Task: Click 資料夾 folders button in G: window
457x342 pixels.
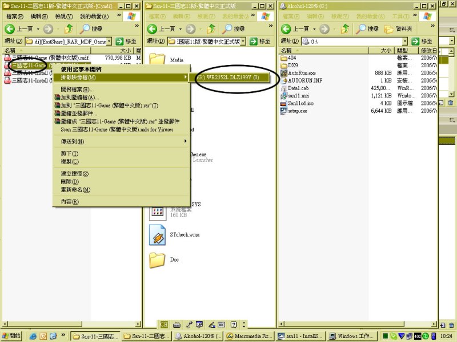Action: 398,29
